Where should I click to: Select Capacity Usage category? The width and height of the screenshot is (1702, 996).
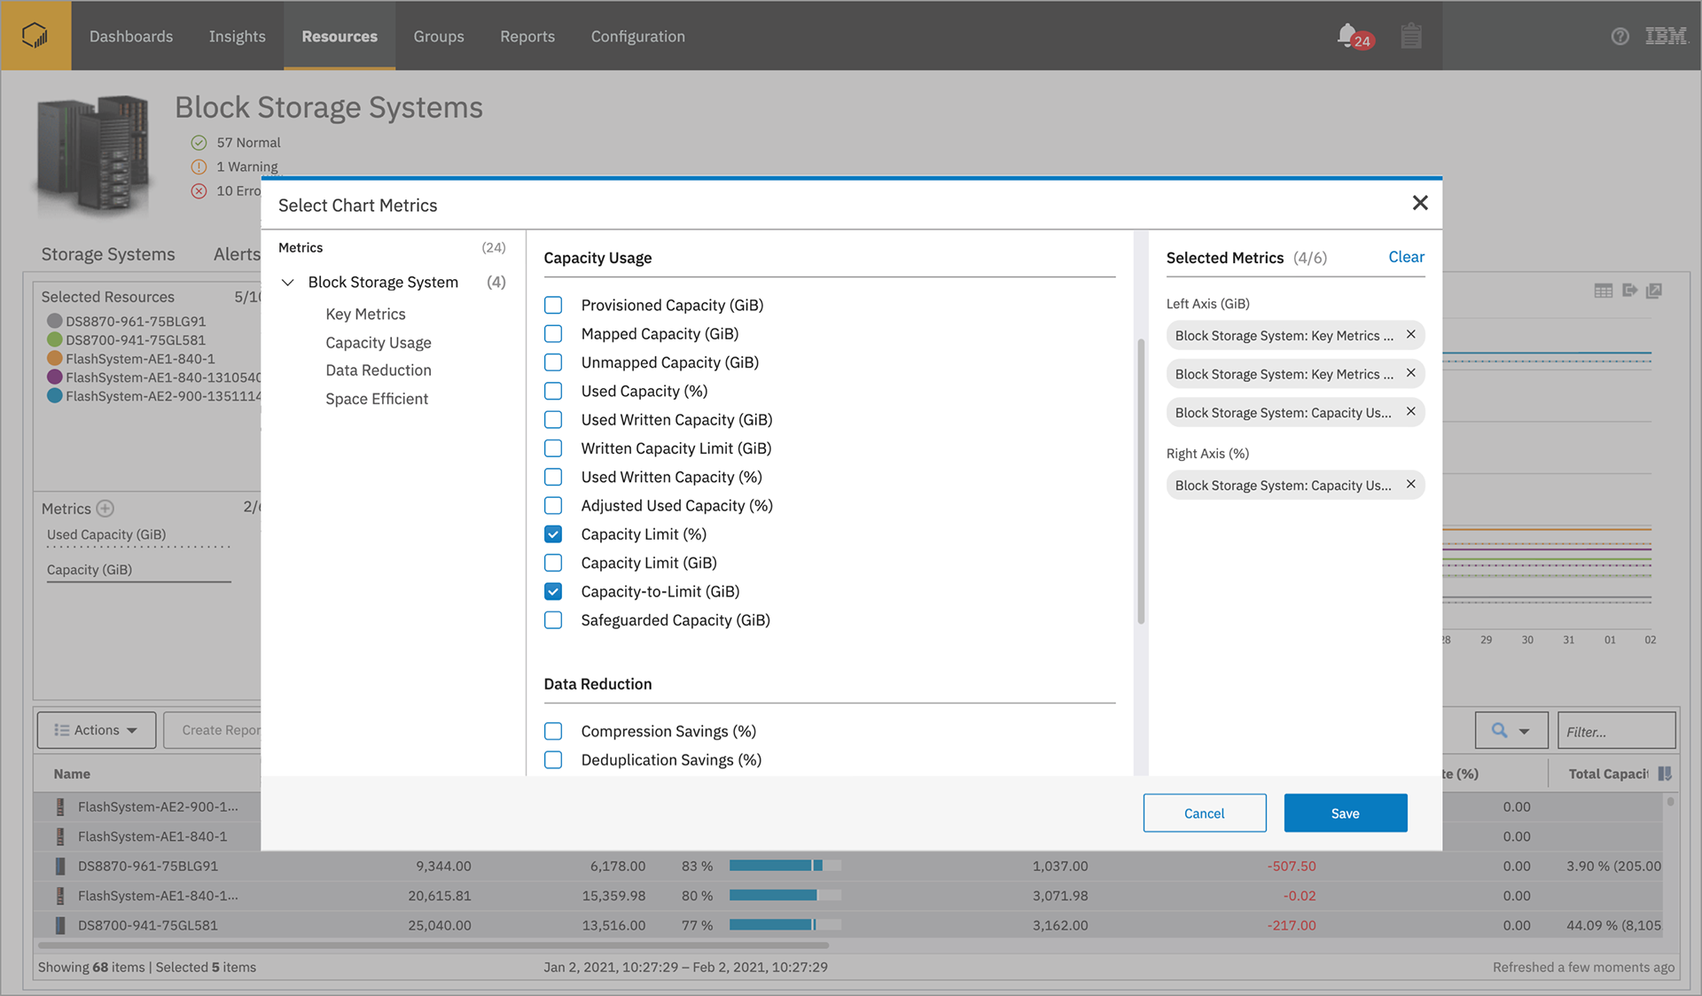click(x=379, y=342)
